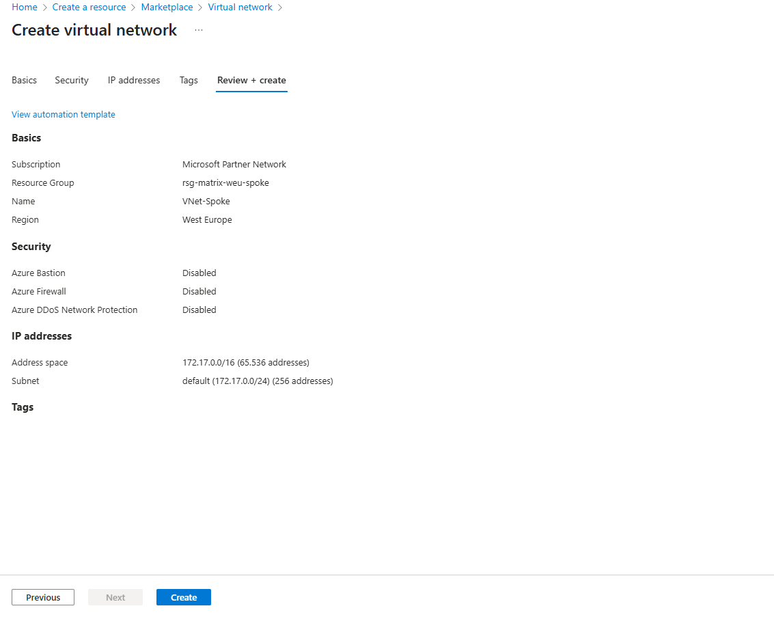The image size is (774, 617).
Task: Switch to the Security tab
Action: click(72, 80)
